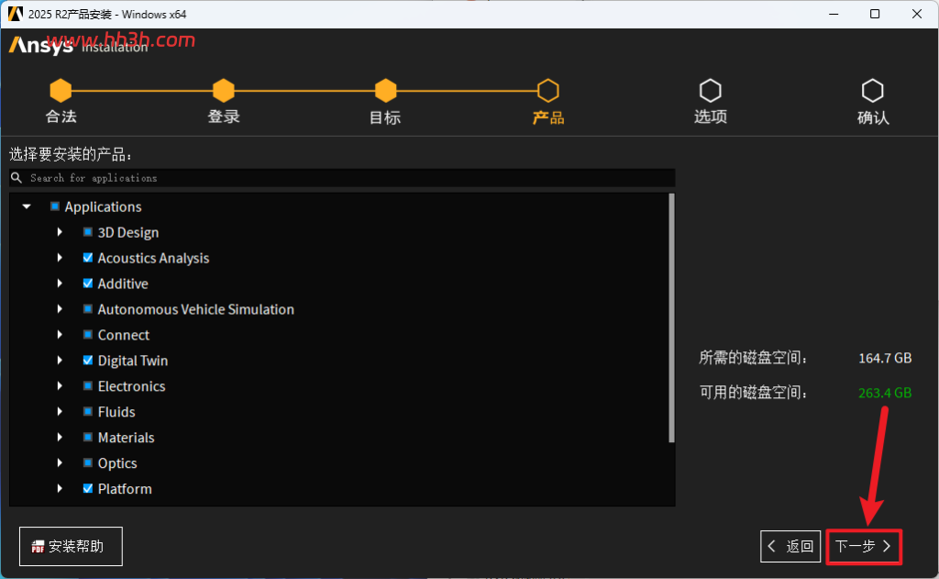Expand the Connect node
The width and height of the screenshot is (939, 579).
(x=60, y=334)
